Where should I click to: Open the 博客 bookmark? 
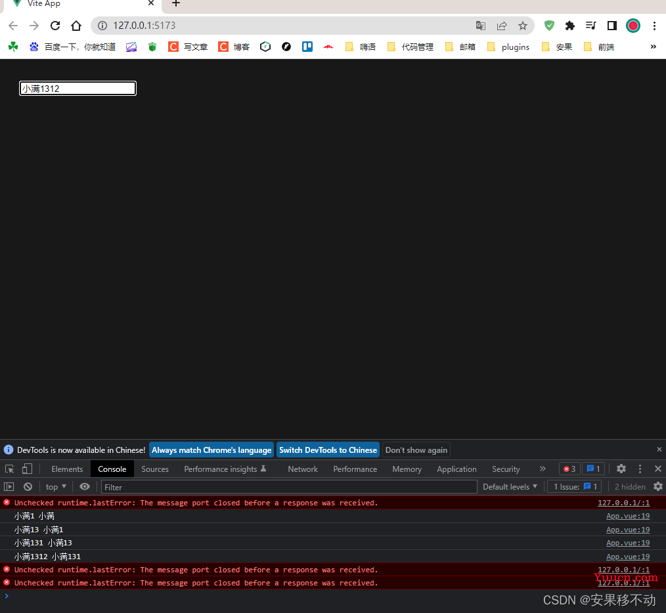[234, 47]
